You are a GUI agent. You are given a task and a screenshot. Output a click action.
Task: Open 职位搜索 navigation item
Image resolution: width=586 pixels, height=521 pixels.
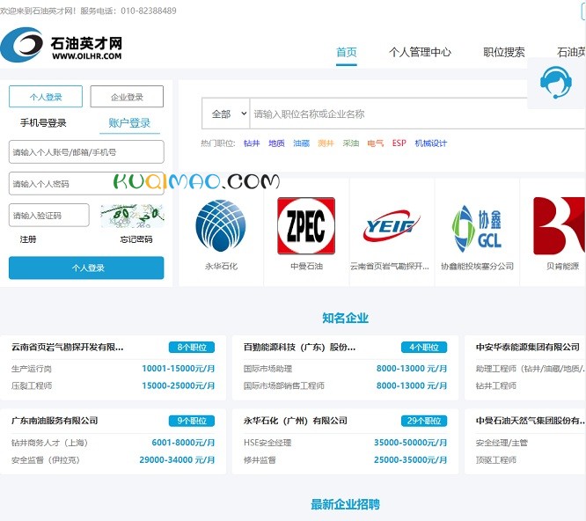tap(504, 52)
